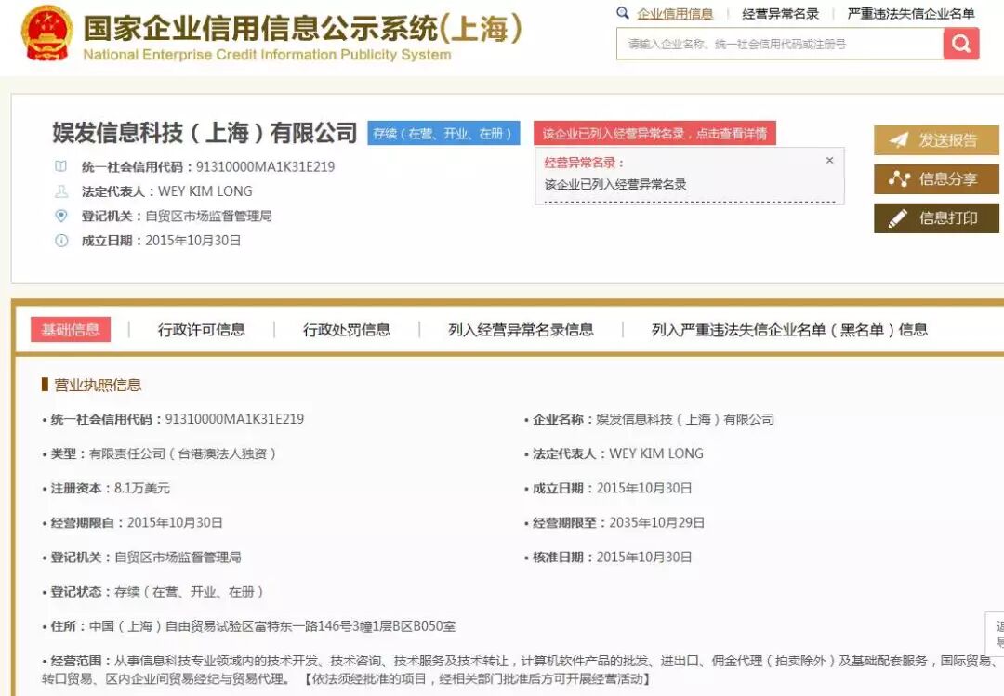The width and height of the screenshot is (1004, 696).
Task: Click the credit code 91310000MA1K31E219 in header
Action: click(265, 166)
